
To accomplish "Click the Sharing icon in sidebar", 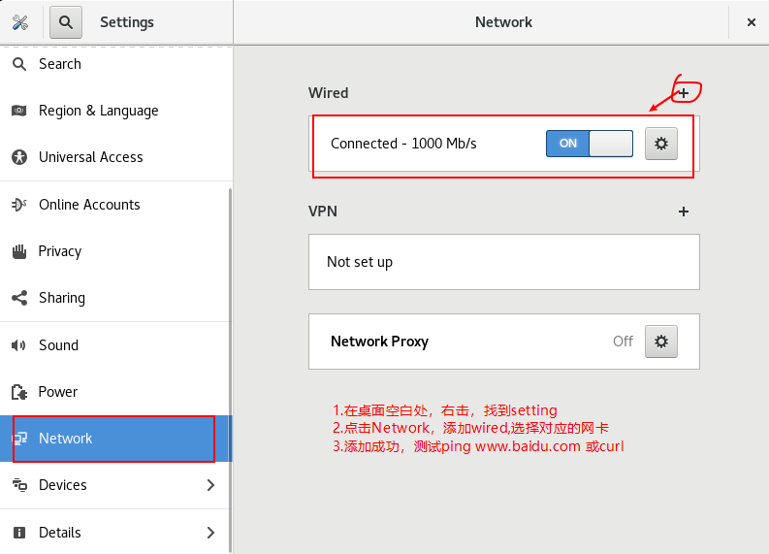I will pos(19,298).
